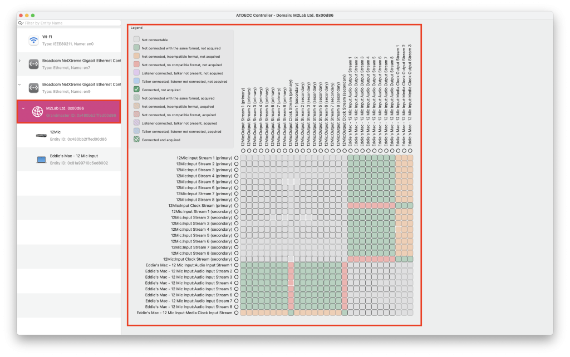Click the gray "Not connectable" legend swatch
The image size is (570, 357).
click(x=136, y=39)
